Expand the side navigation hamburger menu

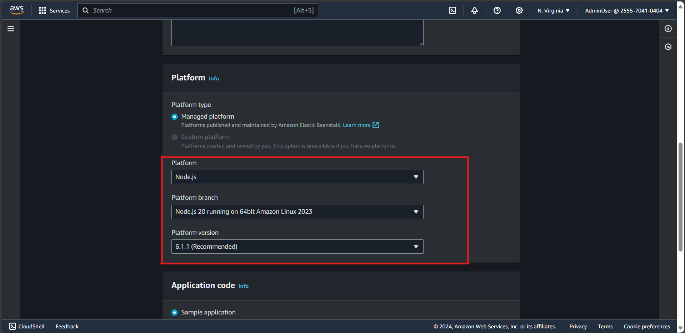point(11,29)
